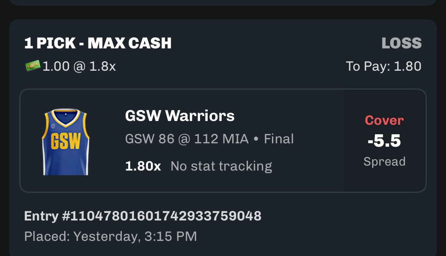
Task: Tap the LOSS status label
Action: 401,43
